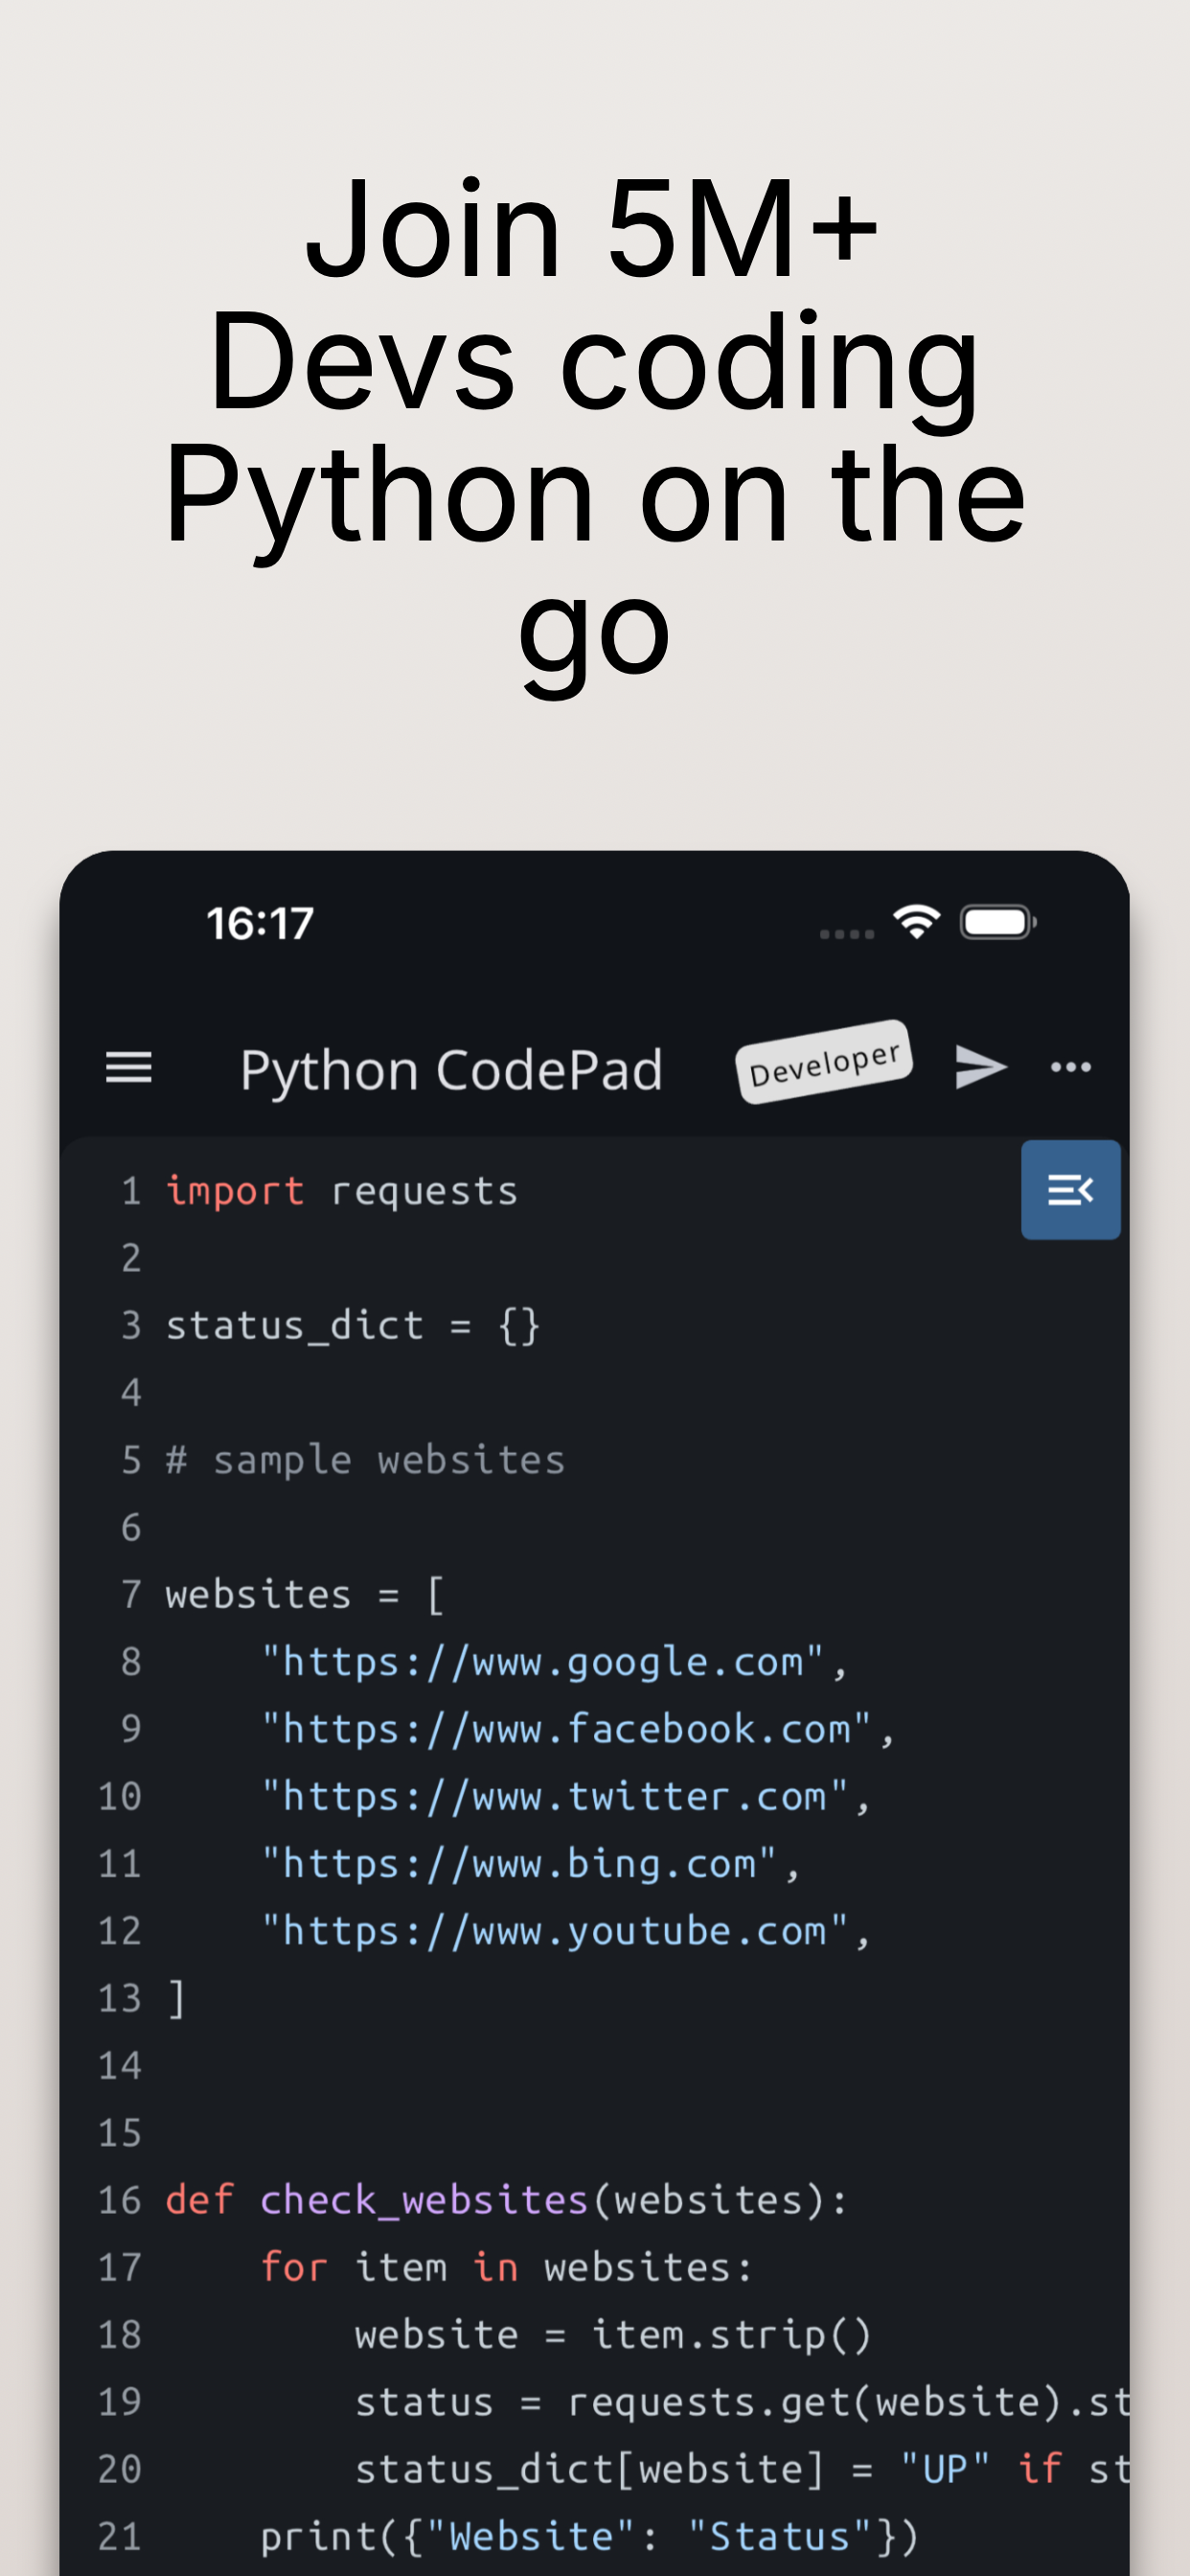
Task: Select the twitter.com URL string
Action: click(565, 1795)
